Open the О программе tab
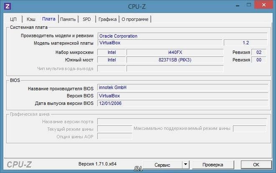Screen dimensions: 276x173 click(x=135, y=19)
